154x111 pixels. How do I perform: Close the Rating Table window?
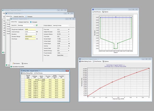(67, 71)
